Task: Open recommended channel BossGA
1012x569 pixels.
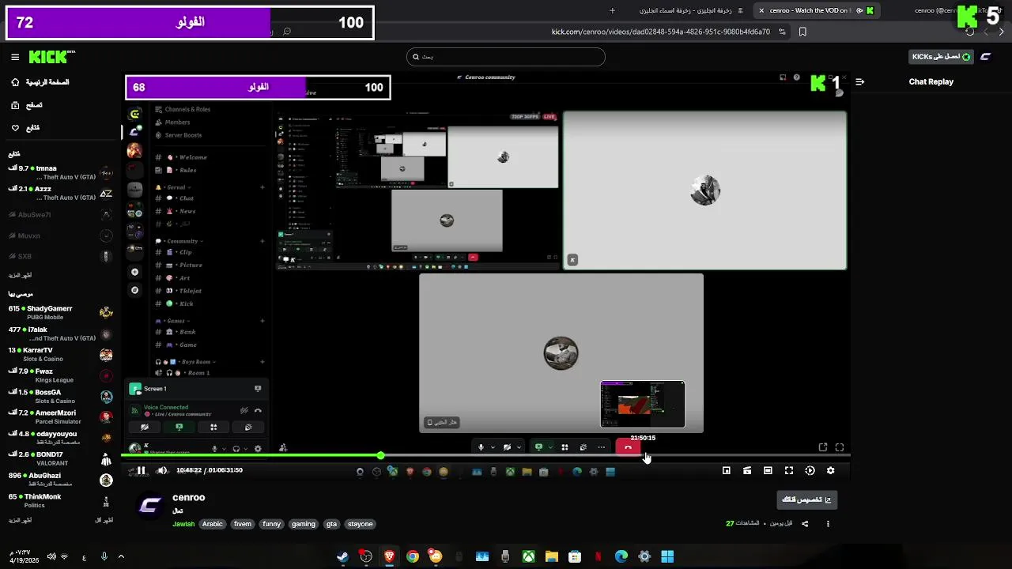Action: coord(61,396)
